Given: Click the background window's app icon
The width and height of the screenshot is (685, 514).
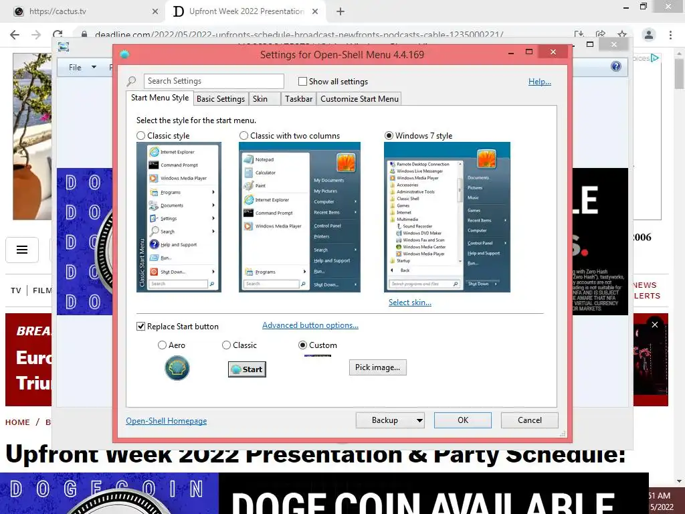Looking at the screenshot, I should (x=64, y=47).
